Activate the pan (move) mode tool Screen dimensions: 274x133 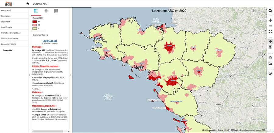(270, 41)
